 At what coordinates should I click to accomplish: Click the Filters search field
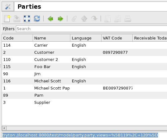pyautogui.click(x=91, y=29)
